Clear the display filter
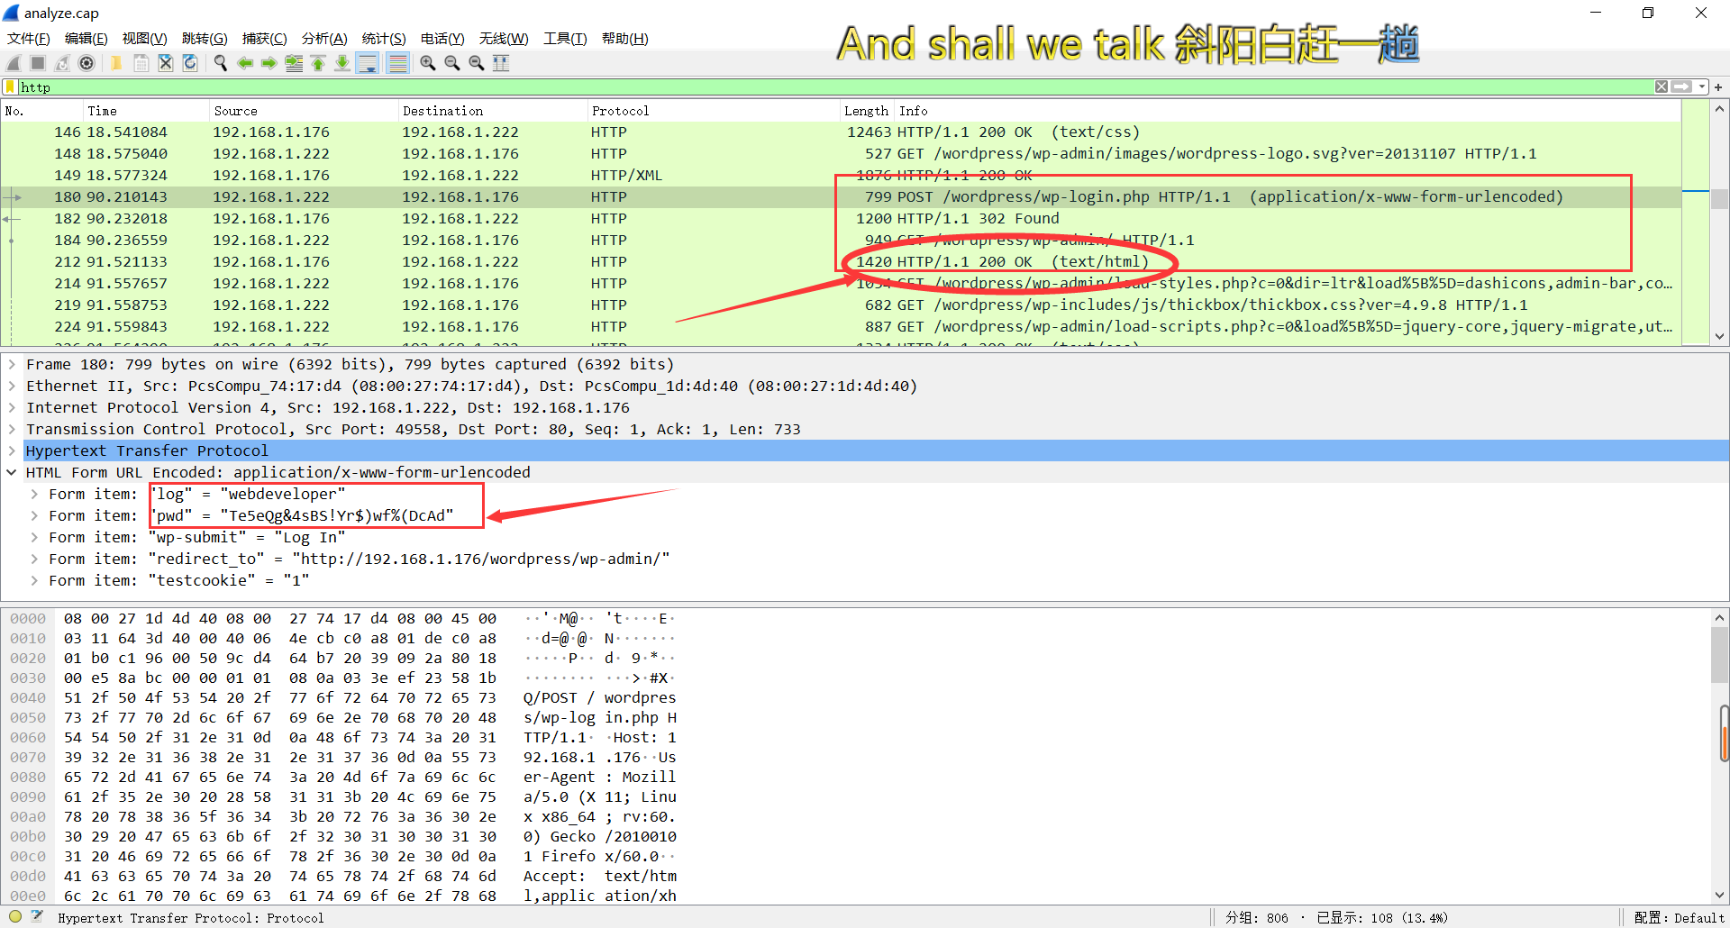 coord(1662,86)
